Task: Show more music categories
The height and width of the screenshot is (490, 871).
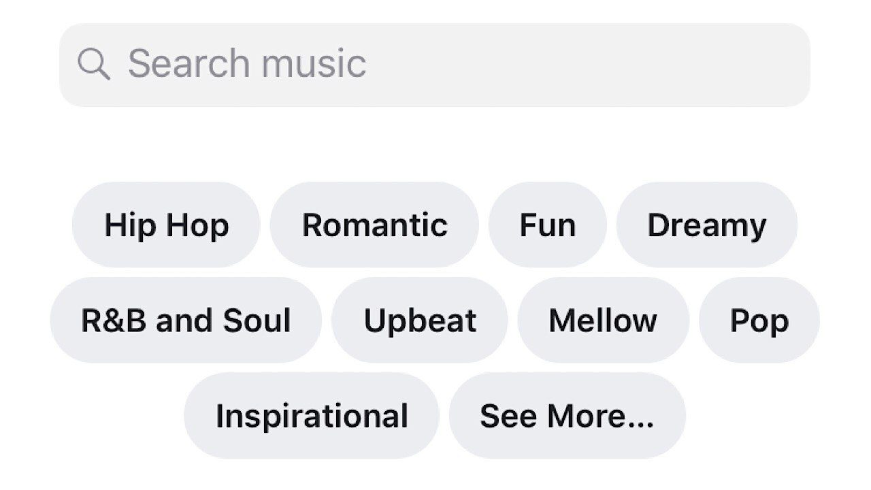Action: (567, 415)
